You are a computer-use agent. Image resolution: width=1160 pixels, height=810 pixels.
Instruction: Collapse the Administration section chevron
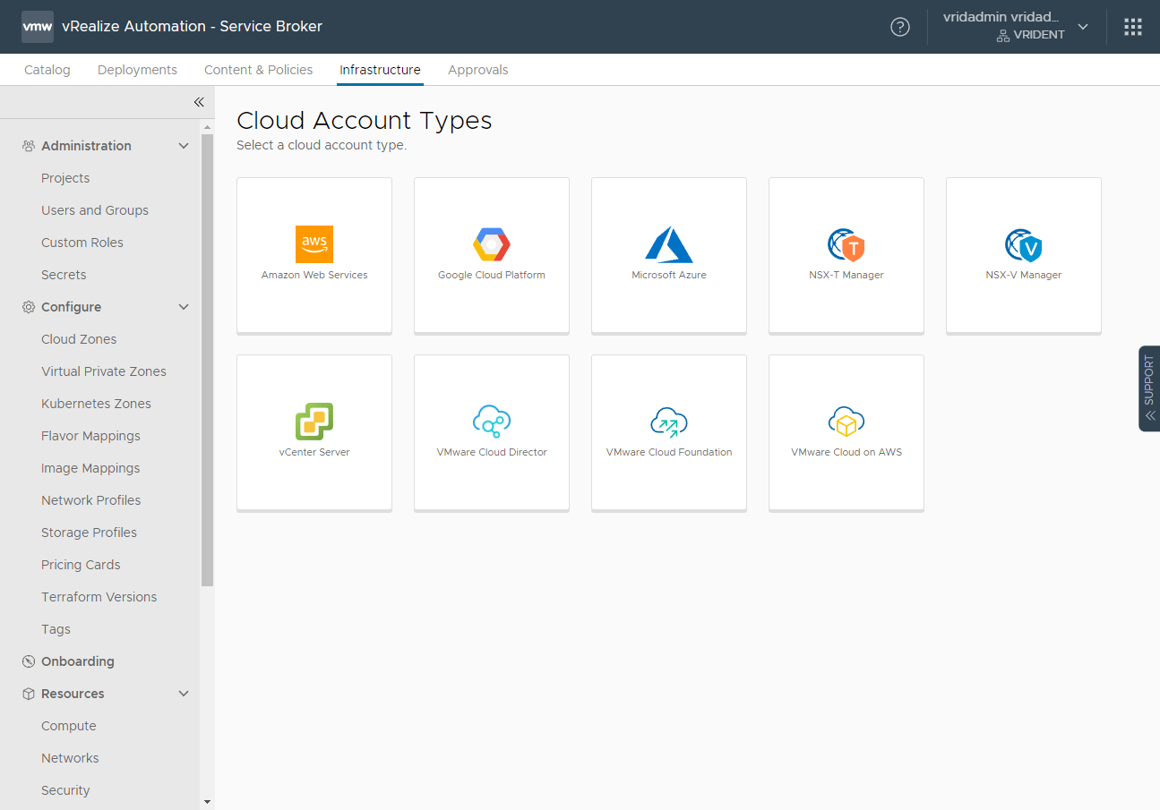184,146
